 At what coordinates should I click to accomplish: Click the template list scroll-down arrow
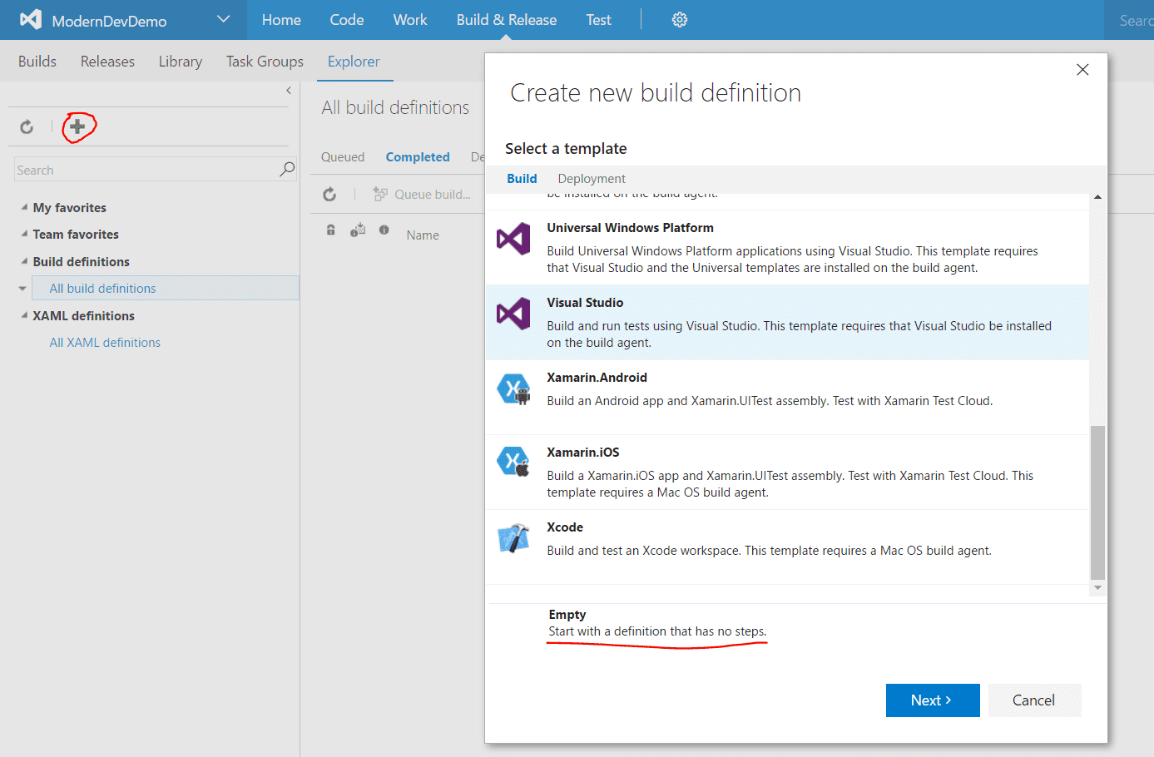point(1097,587)
